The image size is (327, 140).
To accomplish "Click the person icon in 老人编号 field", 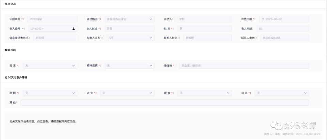I will (74, 29).
